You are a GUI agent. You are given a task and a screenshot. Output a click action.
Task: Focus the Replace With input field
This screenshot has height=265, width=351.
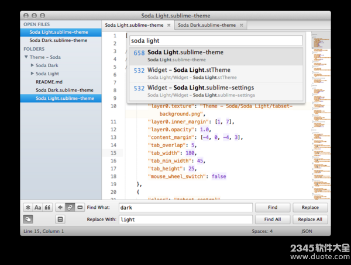point(186,219)
